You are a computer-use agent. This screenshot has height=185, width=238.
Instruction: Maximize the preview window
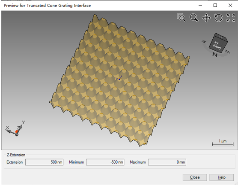tap(215, 6)
